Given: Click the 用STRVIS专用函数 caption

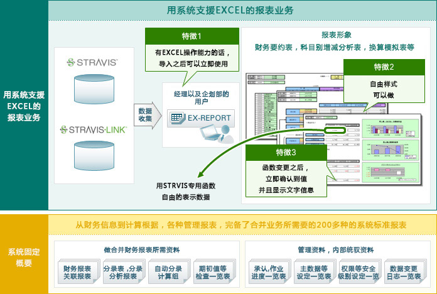Looking at the screenshot, I should click(x=186, y=186).
